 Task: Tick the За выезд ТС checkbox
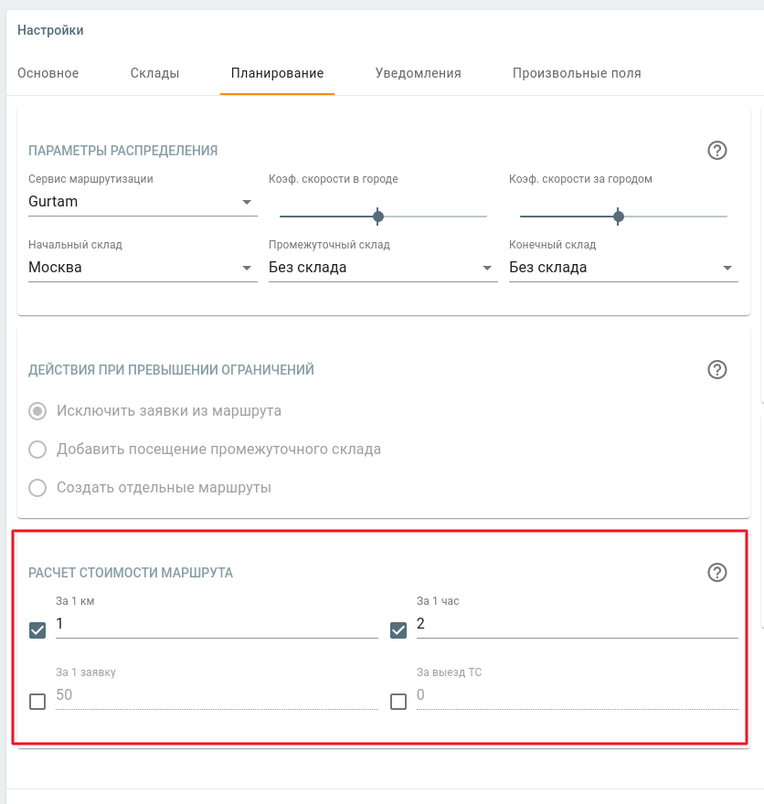(x=398, y=702)
